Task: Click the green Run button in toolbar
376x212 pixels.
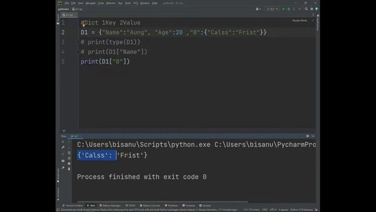Action: click(x=283, y=9)
